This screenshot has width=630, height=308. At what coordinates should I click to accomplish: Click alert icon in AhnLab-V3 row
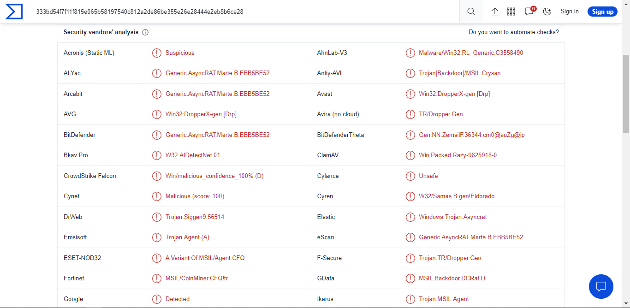coord(410,53)
